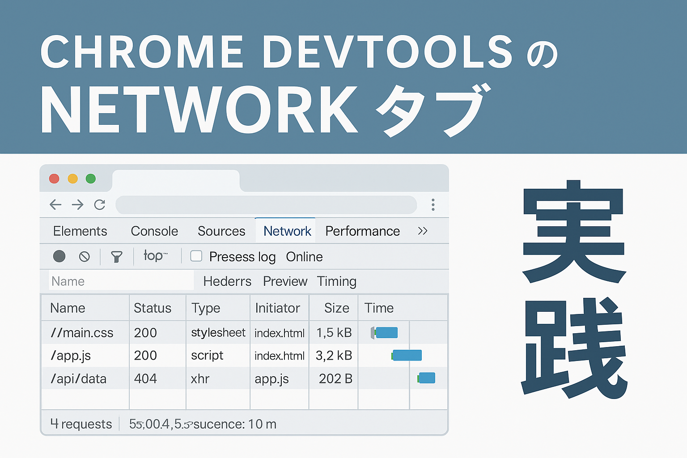Click the index.html initiator link for main.css

click(279, 332)
